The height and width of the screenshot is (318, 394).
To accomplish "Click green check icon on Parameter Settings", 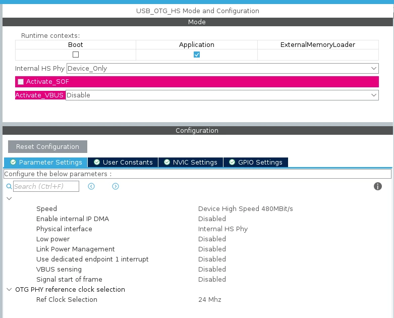I will (13, 162).
